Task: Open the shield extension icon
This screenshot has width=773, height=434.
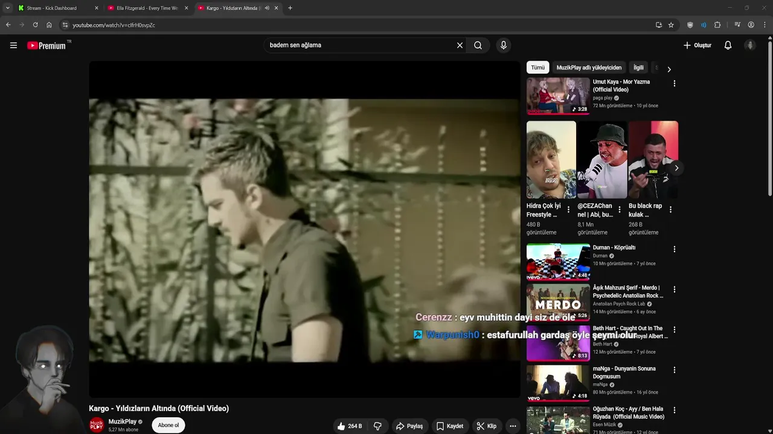Action: pyautogui.click(x=690, y=25)
